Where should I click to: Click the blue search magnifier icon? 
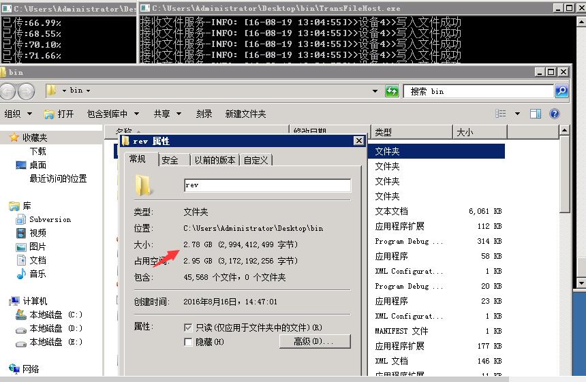click(x=561, y=91)
